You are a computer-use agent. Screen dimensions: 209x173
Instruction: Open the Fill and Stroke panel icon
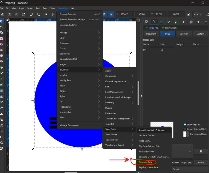tap(147, 22)
